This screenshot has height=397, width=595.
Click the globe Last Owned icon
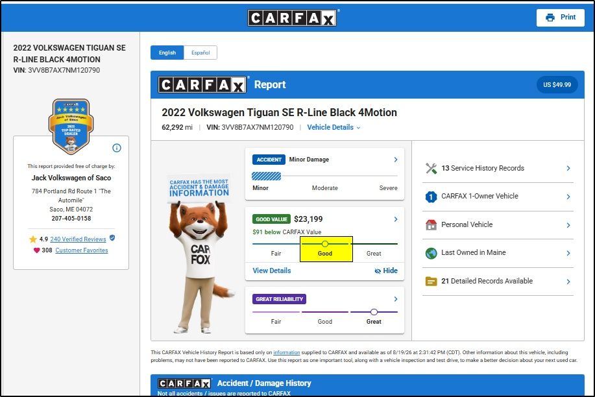point(431,253)
